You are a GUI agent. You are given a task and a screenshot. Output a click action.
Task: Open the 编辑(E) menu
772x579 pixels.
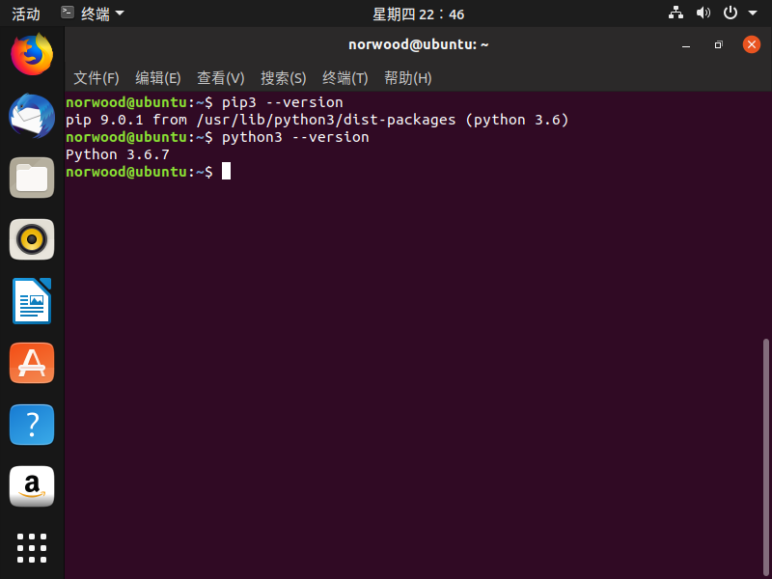pyautogui.click(x=158, y=78)
